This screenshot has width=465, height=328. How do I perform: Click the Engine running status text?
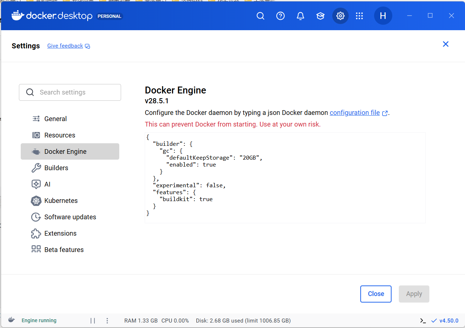coord(39,320)
